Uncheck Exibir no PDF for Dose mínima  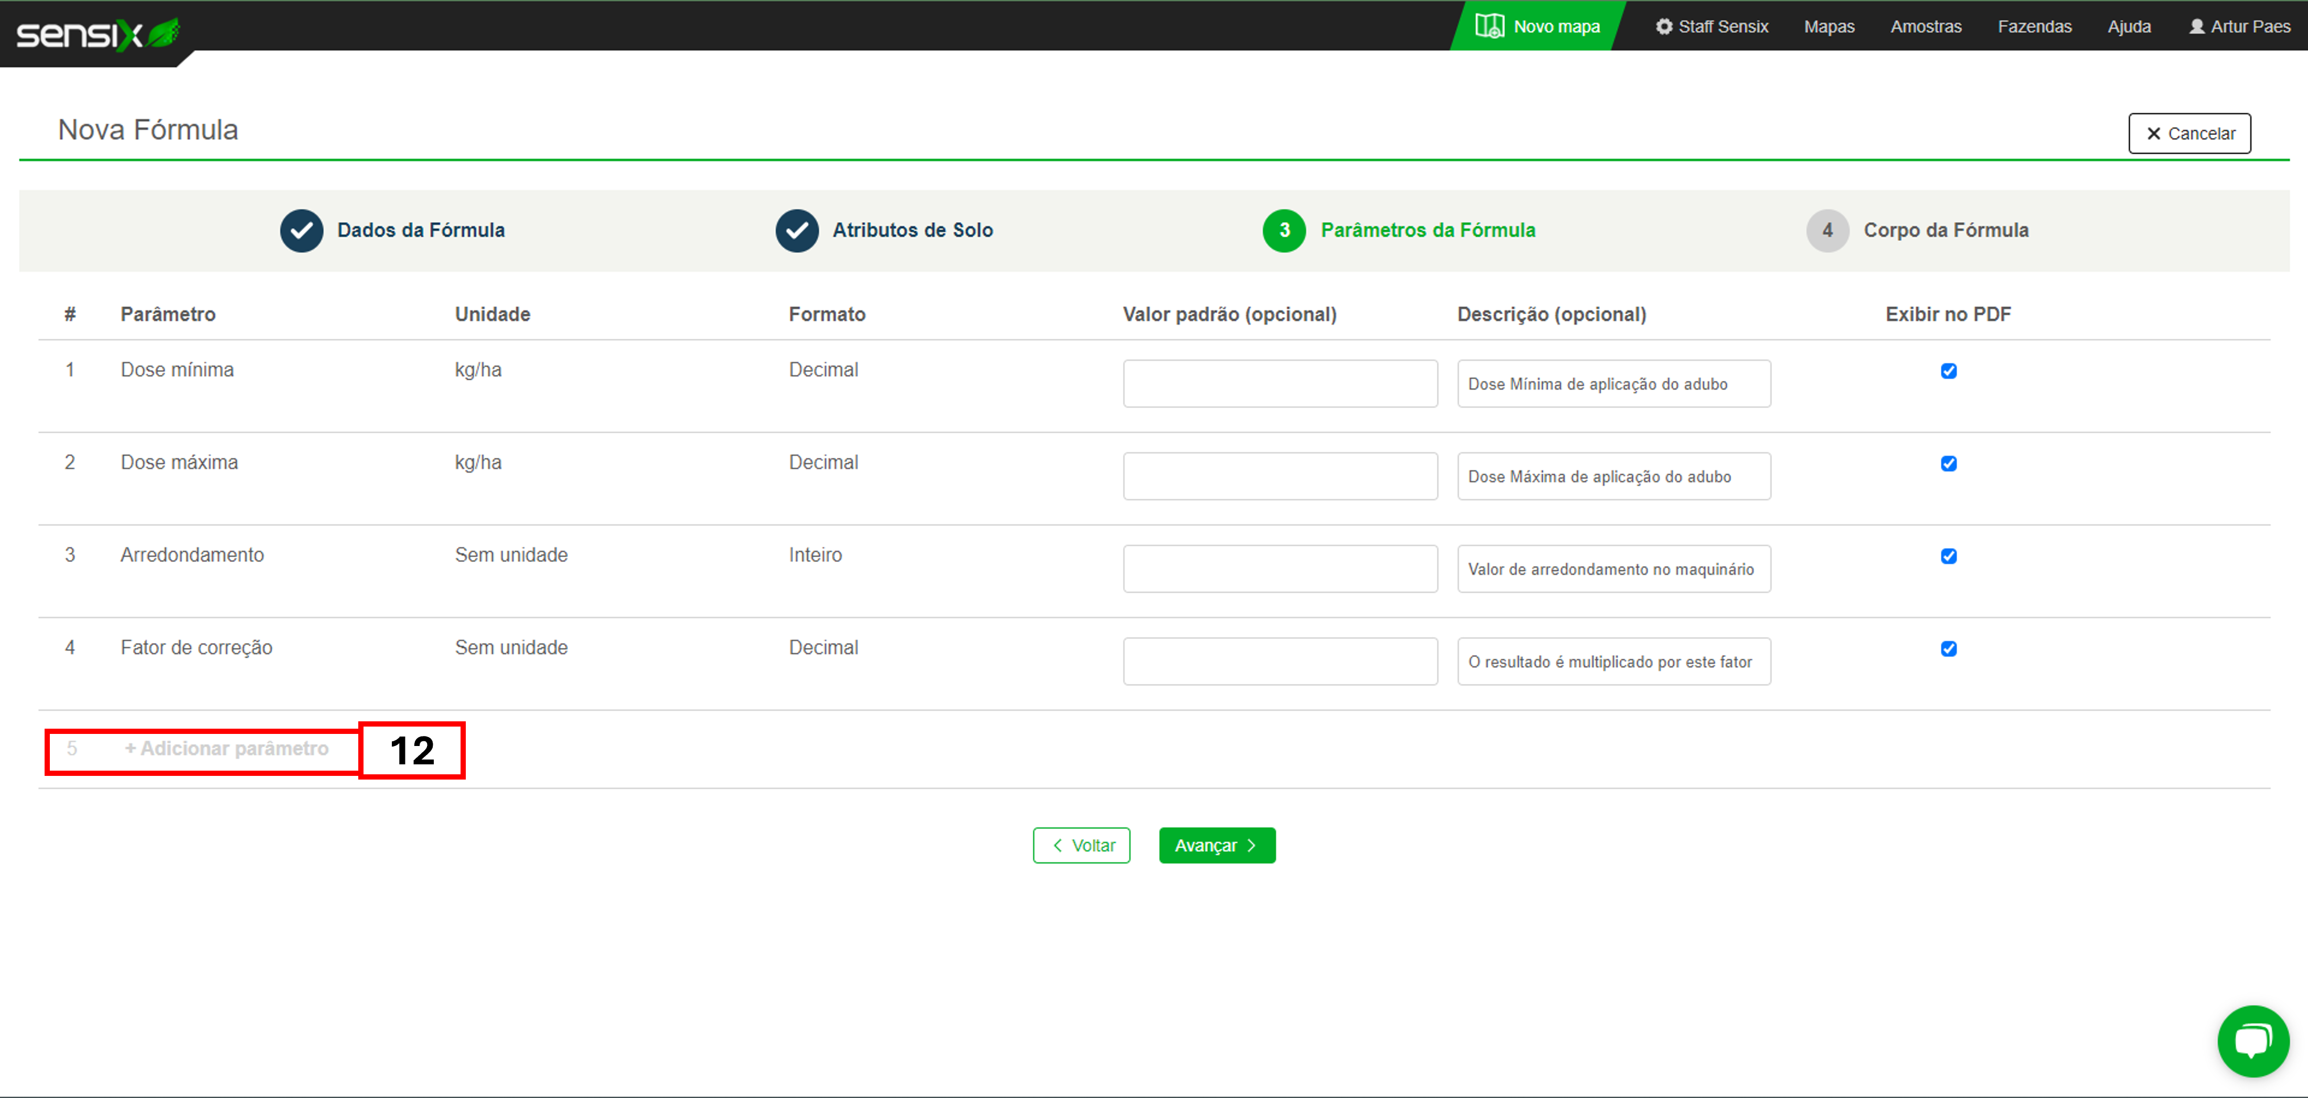click(x=1948, y=371)
